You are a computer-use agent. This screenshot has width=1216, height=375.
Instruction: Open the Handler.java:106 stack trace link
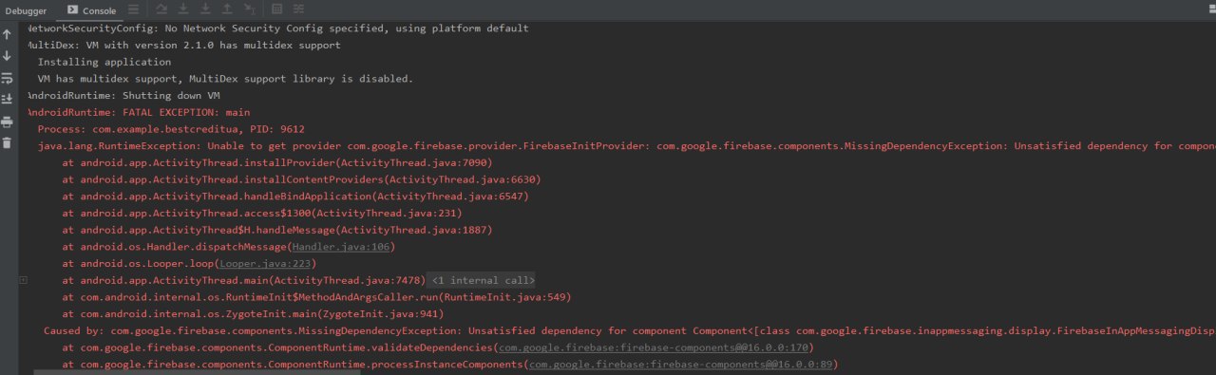[340, 247]
